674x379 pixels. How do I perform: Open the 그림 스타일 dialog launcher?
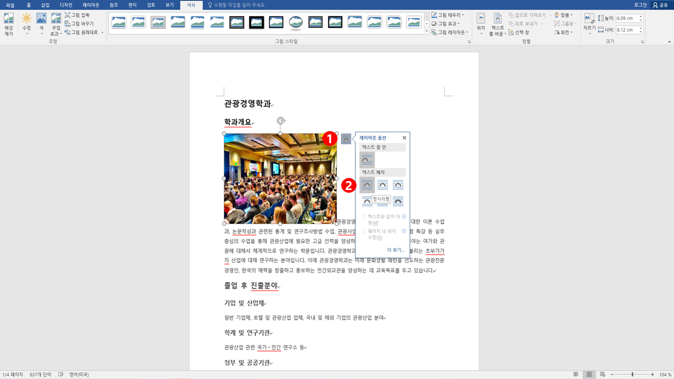[x=469, y=42]
